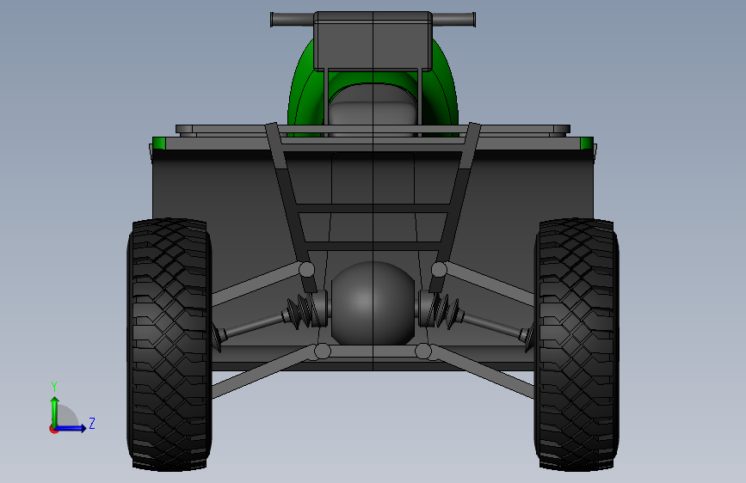Select the left rear tire of the ATV

pos(170,345)
